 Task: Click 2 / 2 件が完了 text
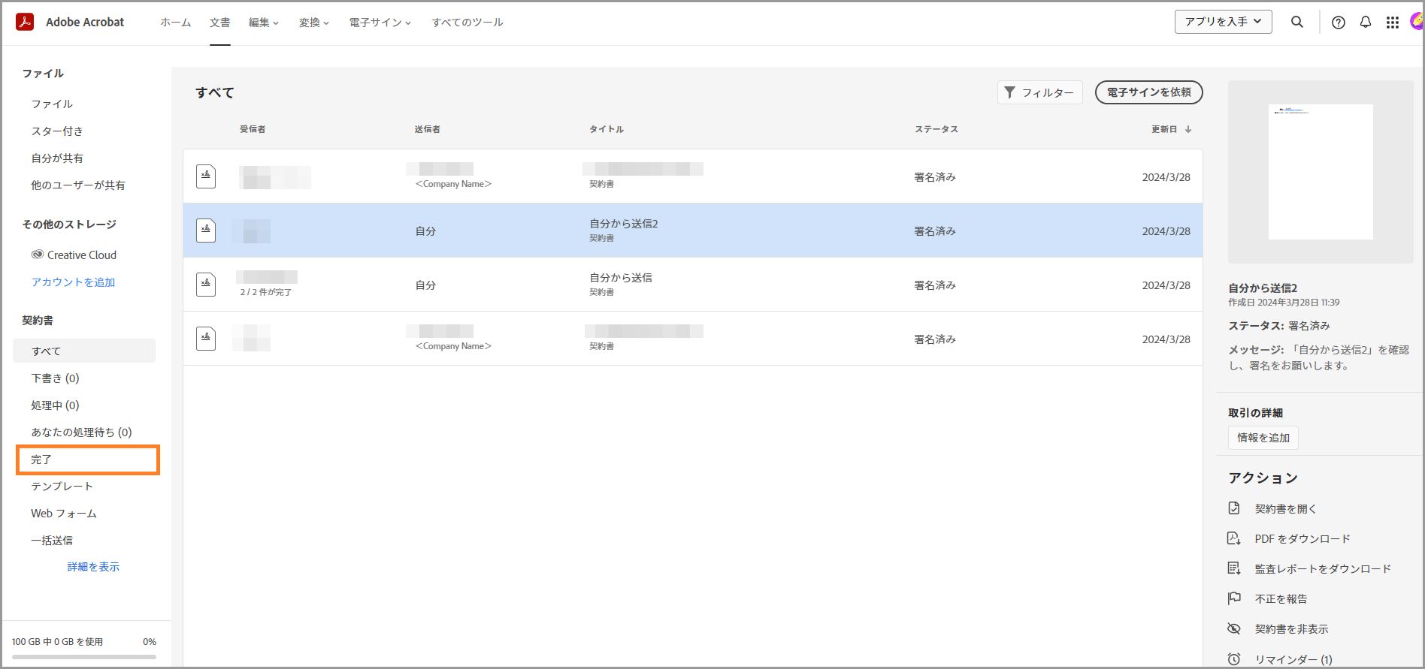coord(266,292)
